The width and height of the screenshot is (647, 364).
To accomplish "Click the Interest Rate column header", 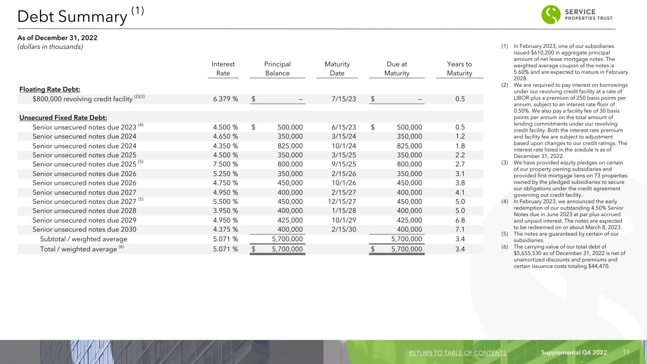I will point(223,69).
